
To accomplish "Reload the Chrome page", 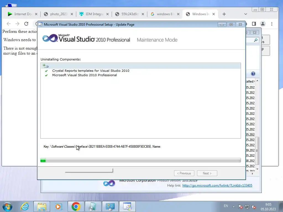I will pos(26,24).
